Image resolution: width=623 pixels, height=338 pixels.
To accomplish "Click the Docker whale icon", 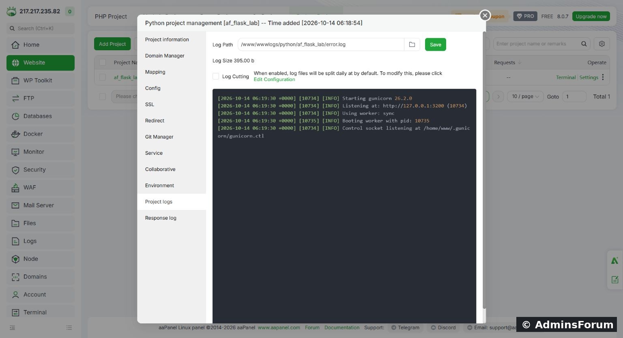I will (15, 134).
